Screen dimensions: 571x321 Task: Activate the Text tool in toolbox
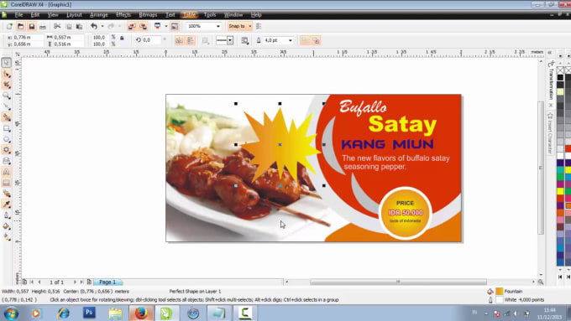pyautogui.click(x=6, y=172)
